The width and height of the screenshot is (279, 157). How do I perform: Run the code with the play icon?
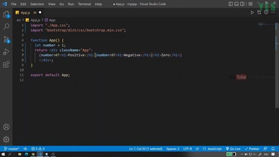point(252,13)
